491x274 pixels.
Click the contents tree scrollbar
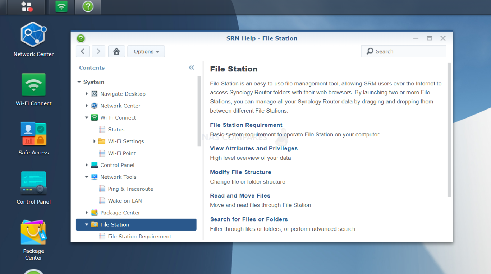tap(199, 111)
